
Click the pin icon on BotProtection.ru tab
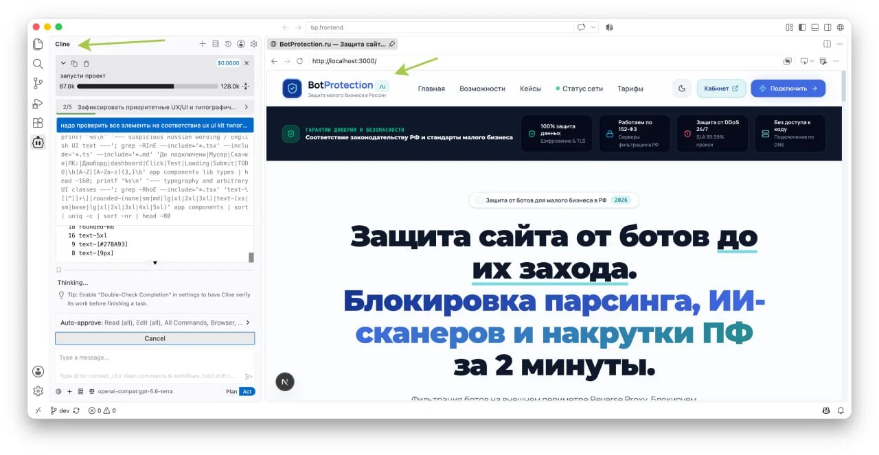pyautogui.click(x=392, y=44)
